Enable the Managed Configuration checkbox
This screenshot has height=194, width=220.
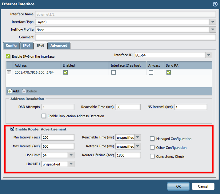[x=152, y=139]
